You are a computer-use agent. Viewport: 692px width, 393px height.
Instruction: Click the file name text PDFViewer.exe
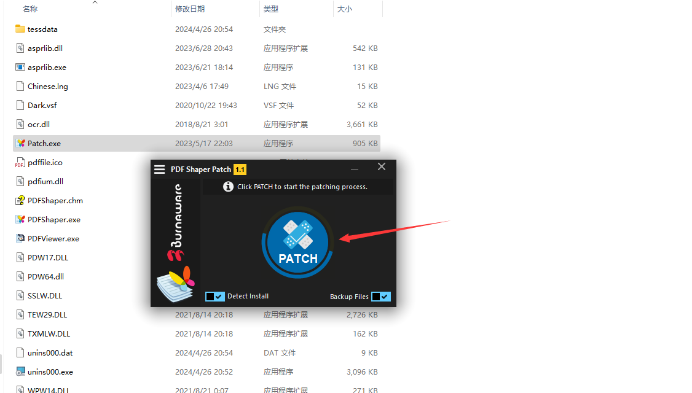coord(53,239)
